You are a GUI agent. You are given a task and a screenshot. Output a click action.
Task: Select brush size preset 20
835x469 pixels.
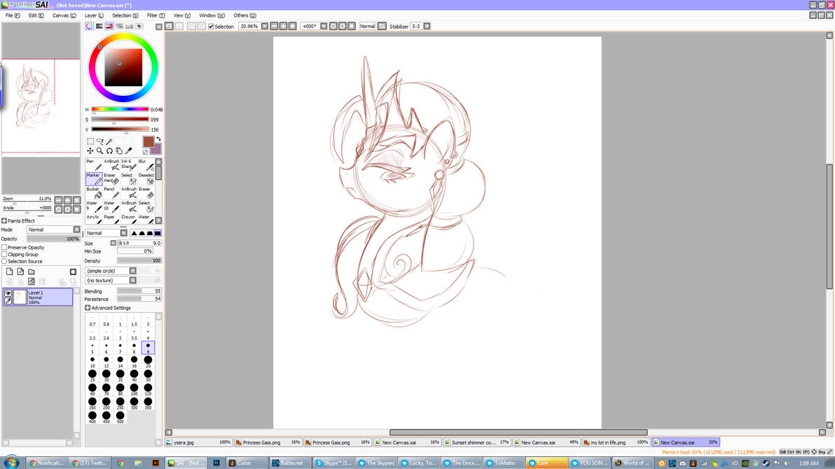click(x=148, y=362)
